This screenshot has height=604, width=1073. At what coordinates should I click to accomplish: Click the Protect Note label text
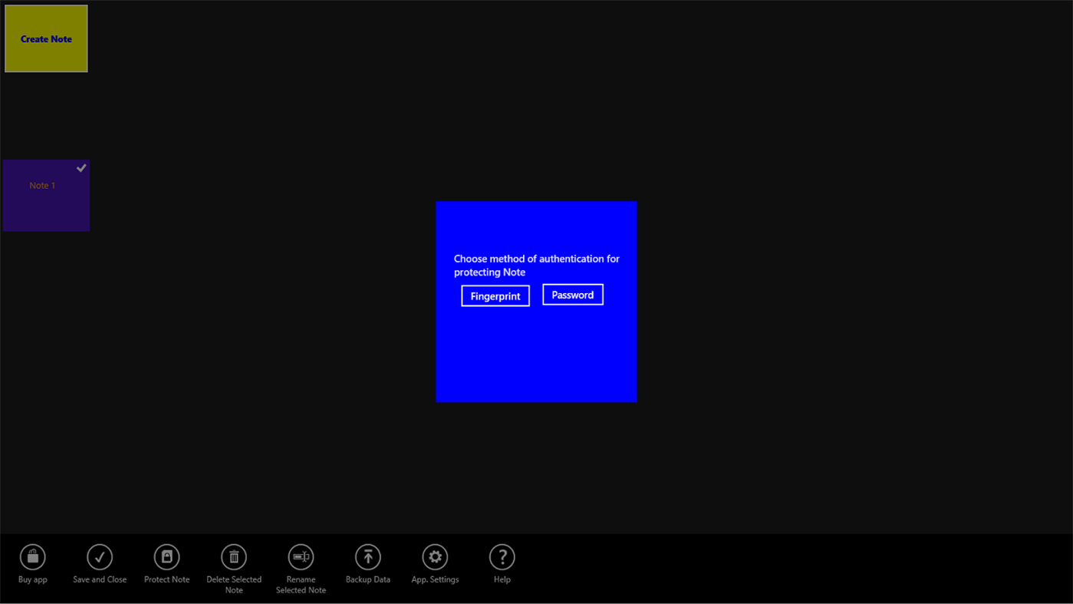166,579
